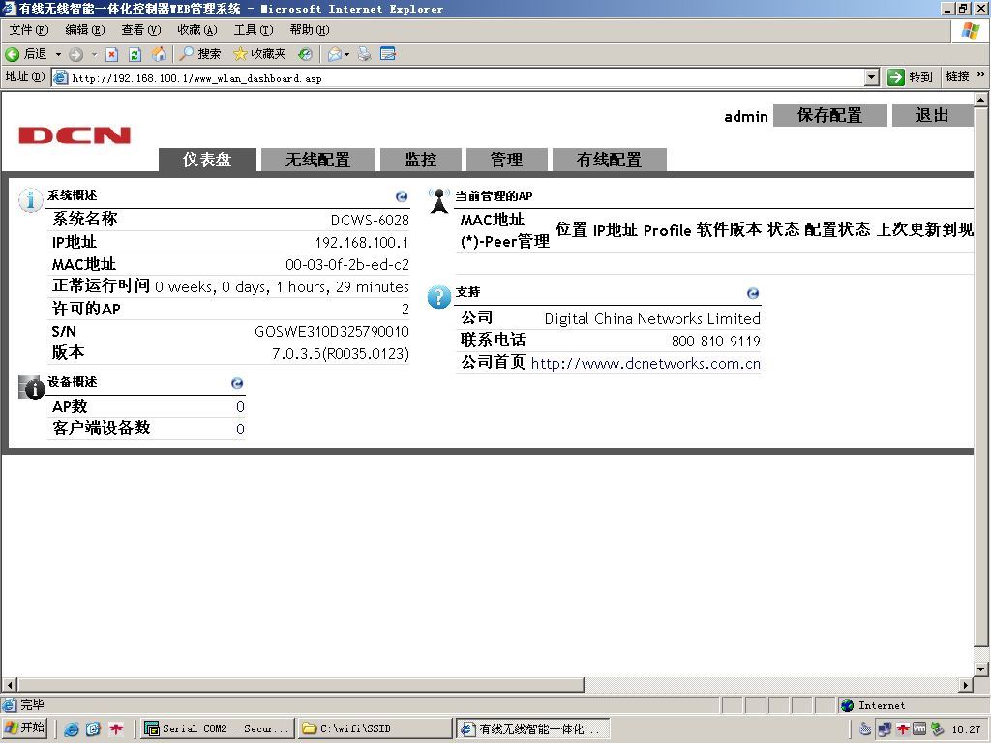Open the 收藏夹 favorites toolbar button

[259, 54]
